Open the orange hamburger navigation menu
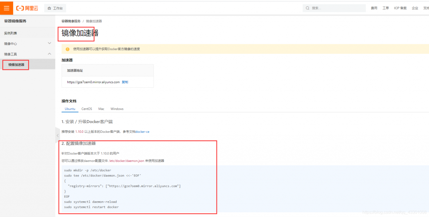The image size is (429, 217). (7, 8)
